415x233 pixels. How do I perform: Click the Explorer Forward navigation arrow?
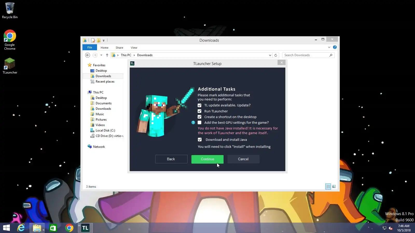click(95, 55)
